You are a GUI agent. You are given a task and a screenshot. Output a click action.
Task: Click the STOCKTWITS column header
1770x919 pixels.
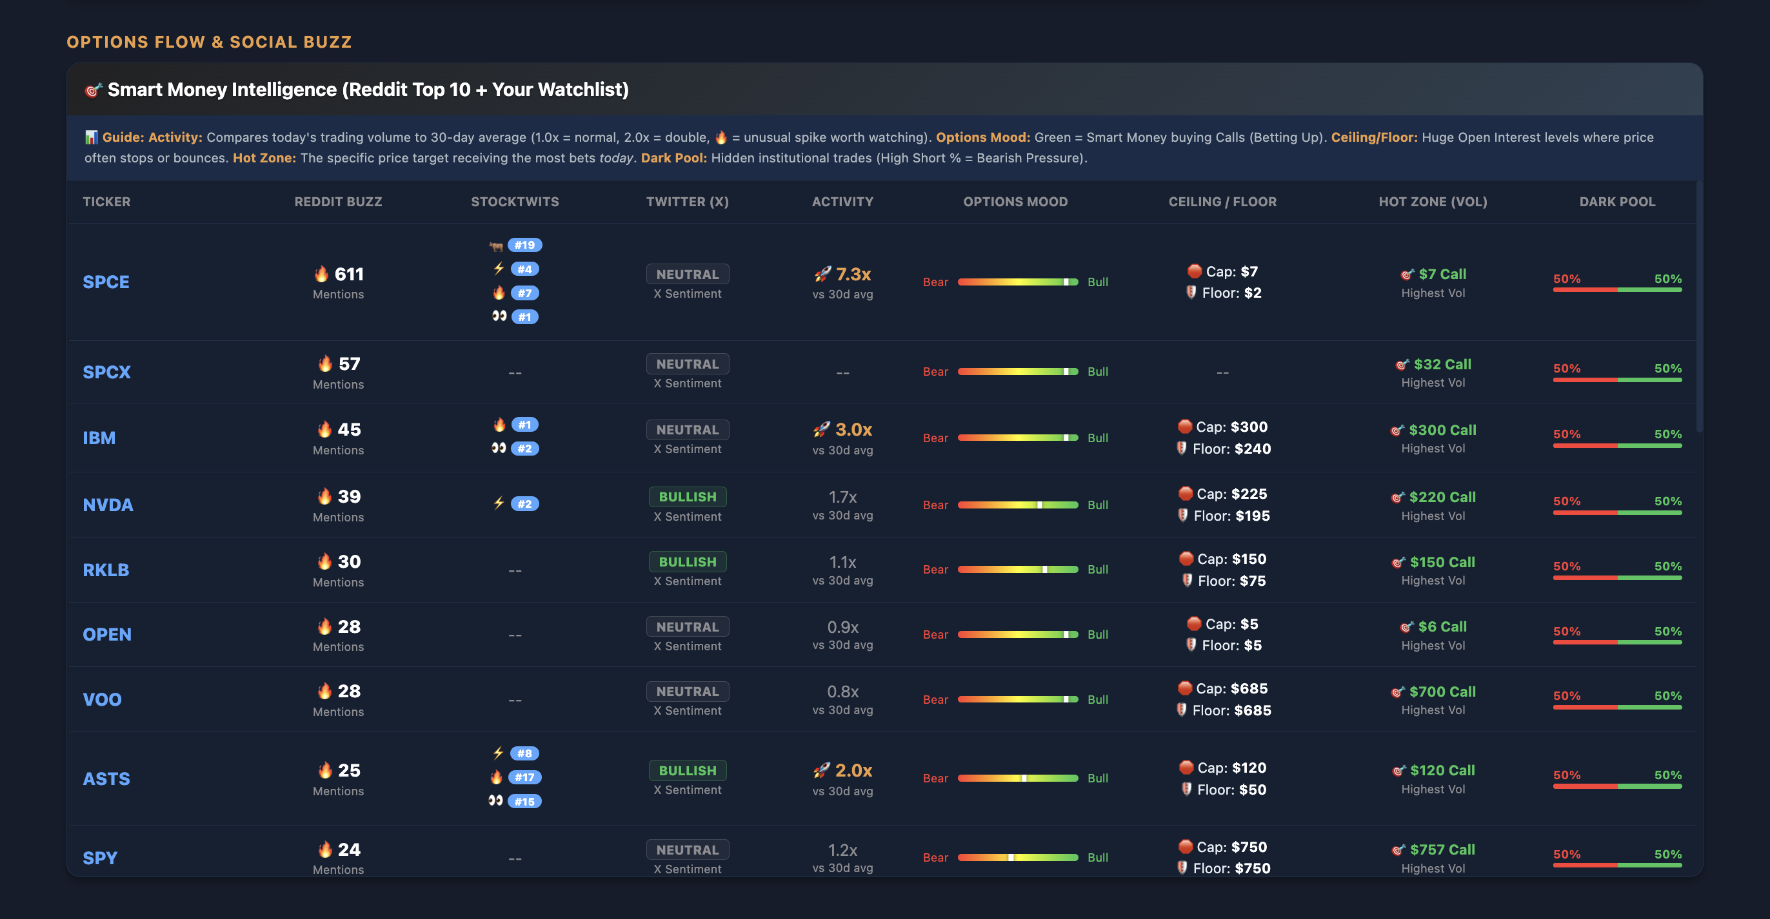[515, 202]
